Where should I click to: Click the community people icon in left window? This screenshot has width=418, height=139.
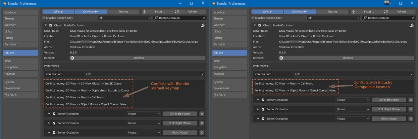tap(203, 25)
